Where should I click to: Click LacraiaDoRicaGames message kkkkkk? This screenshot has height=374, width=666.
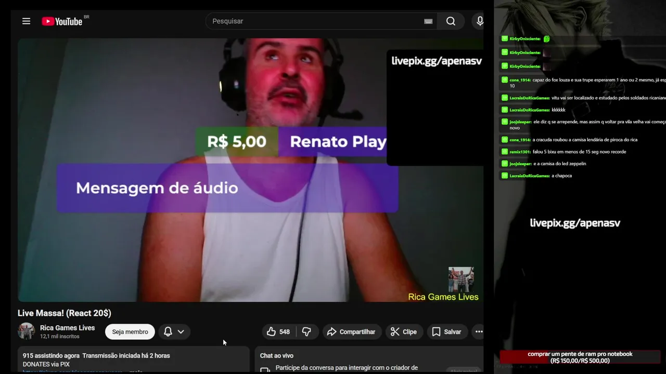click(537, 110)
